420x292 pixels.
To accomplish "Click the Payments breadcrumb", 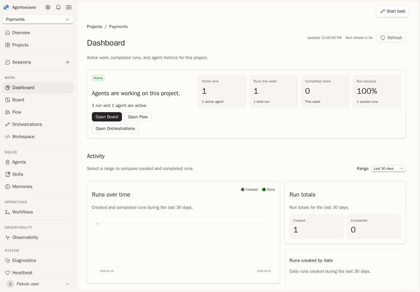I will point(118,27).
